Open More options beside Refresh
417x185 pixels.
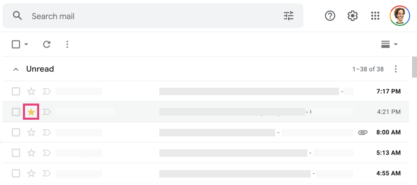tap(67, 44)
